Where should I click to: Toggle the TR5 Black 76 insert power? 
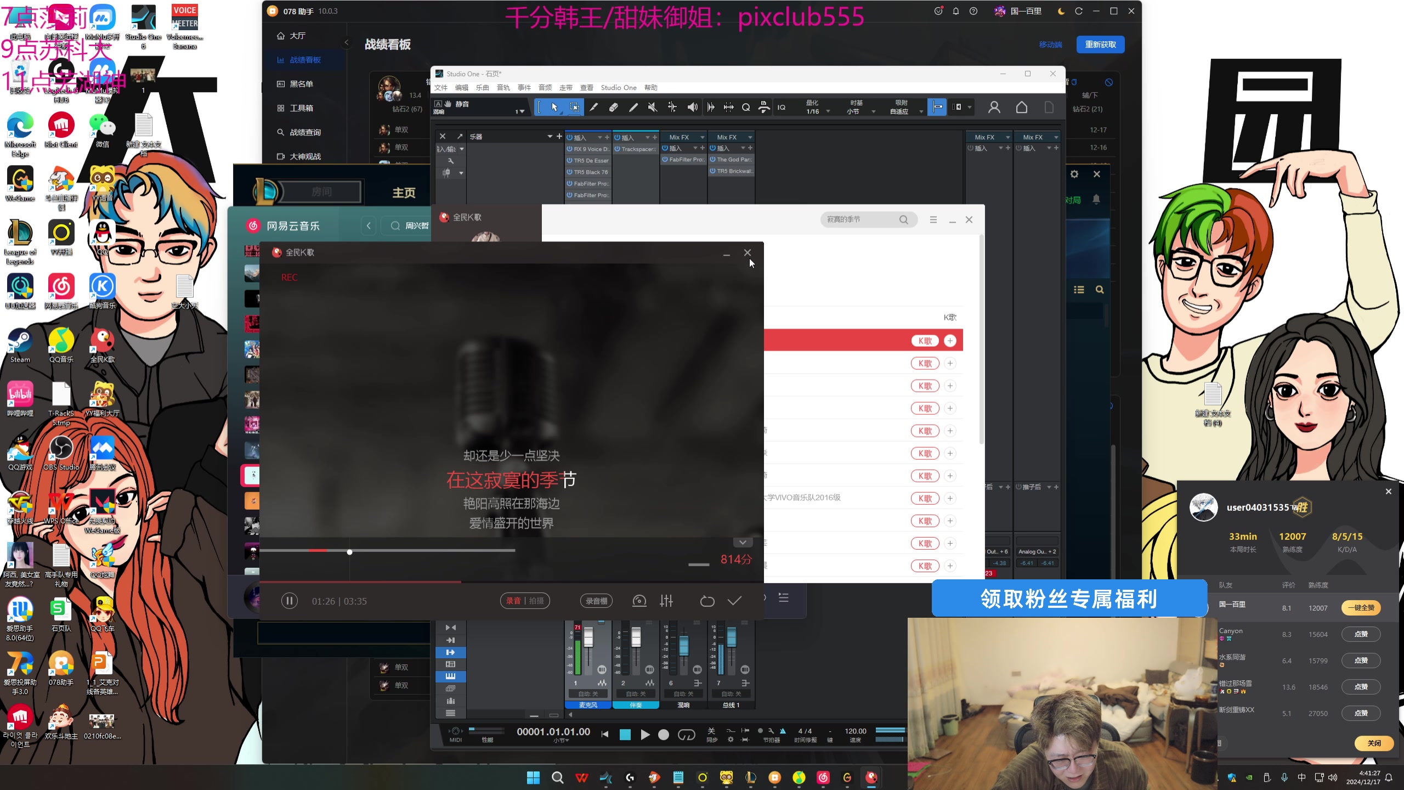coord(570,172)
